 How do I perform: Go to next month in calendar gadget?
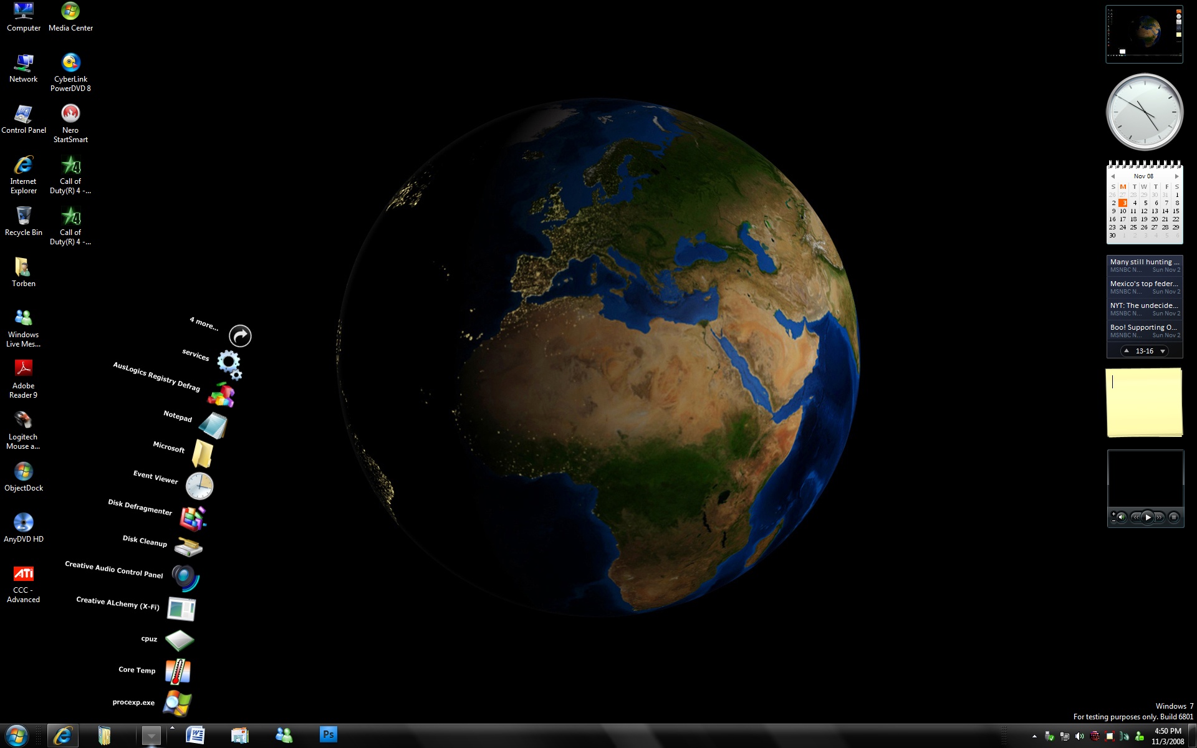tap(1176, 176)
